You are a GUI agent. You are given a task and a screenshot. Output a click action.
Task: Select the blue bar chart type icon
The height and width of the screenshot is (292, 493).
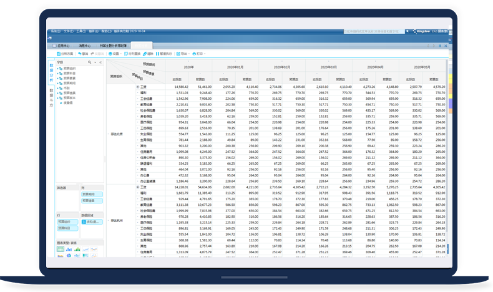pos(69,249)
